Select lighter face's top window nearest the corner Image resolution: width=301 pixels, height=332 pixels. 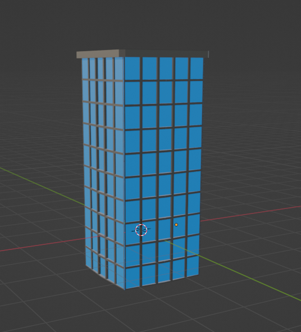pos(119,69)
